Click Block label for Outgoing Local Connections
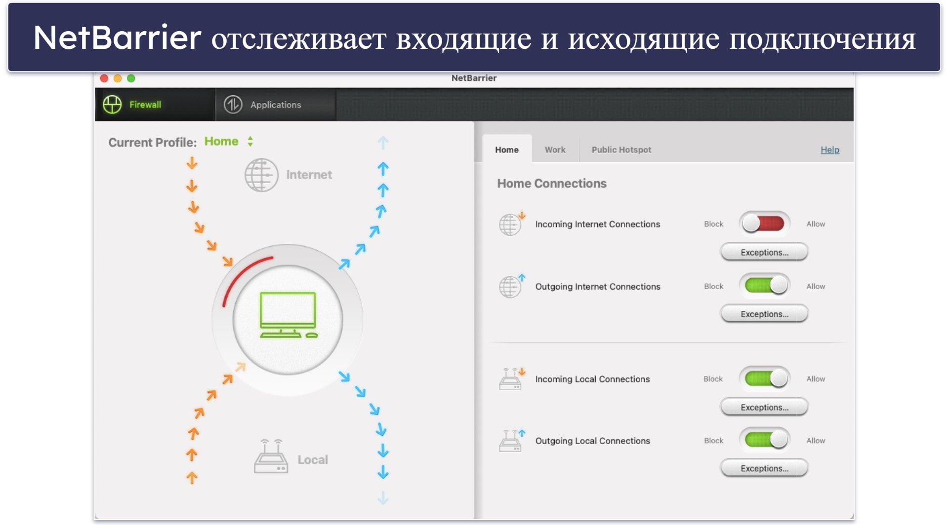 click(x=713, y=441)
